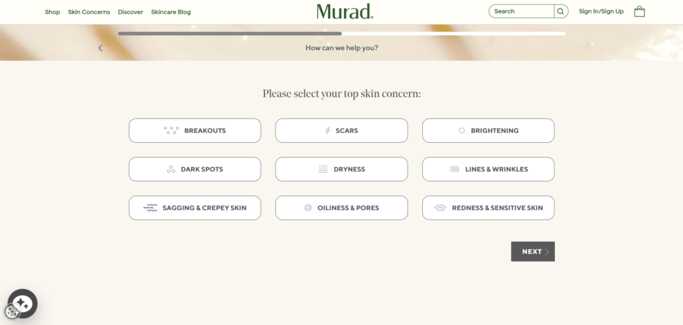683x325 pixels.
Task: Select Redness & Sensitive Skin option
Action: (x=488, y=208)
